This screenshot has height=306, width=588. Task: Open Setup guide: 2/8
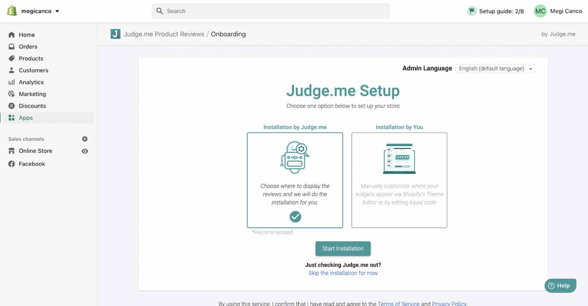tap(501, 11)
